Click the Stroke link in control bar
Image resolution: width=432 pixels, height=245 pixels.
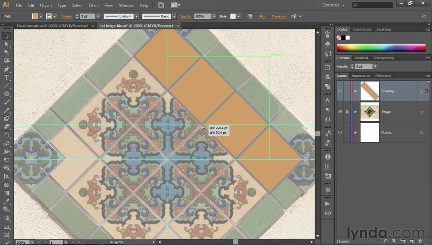click(x=67, y=16)
